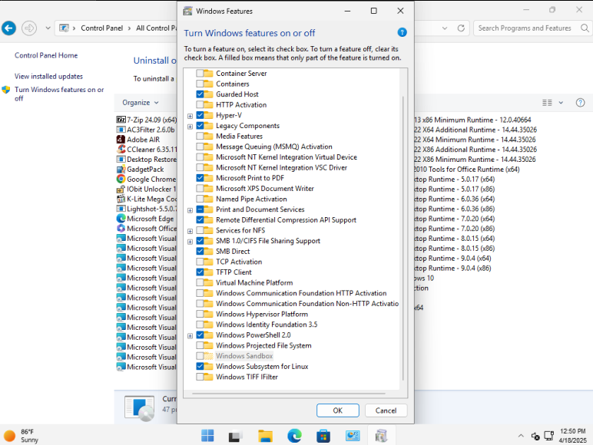Select the IObit Unlocker icon
The image size is (593, 445).
tap(121, 189)
